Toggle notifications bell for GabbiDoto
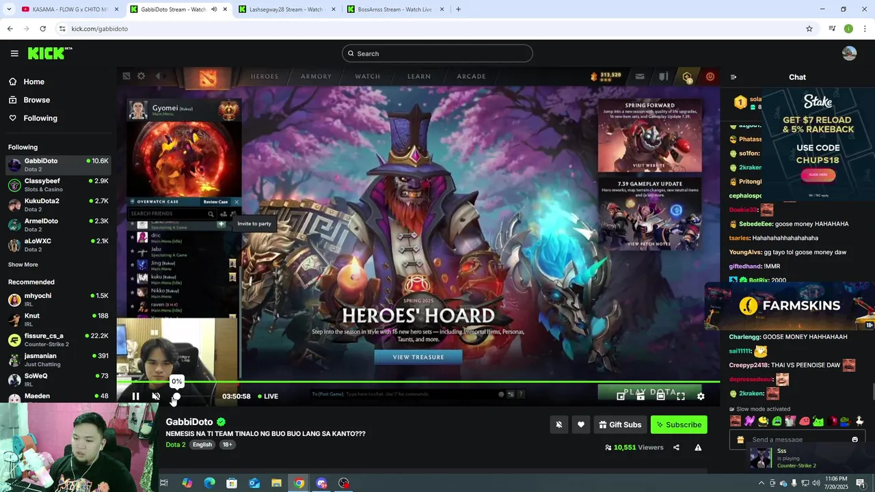 tap(558, 424)
